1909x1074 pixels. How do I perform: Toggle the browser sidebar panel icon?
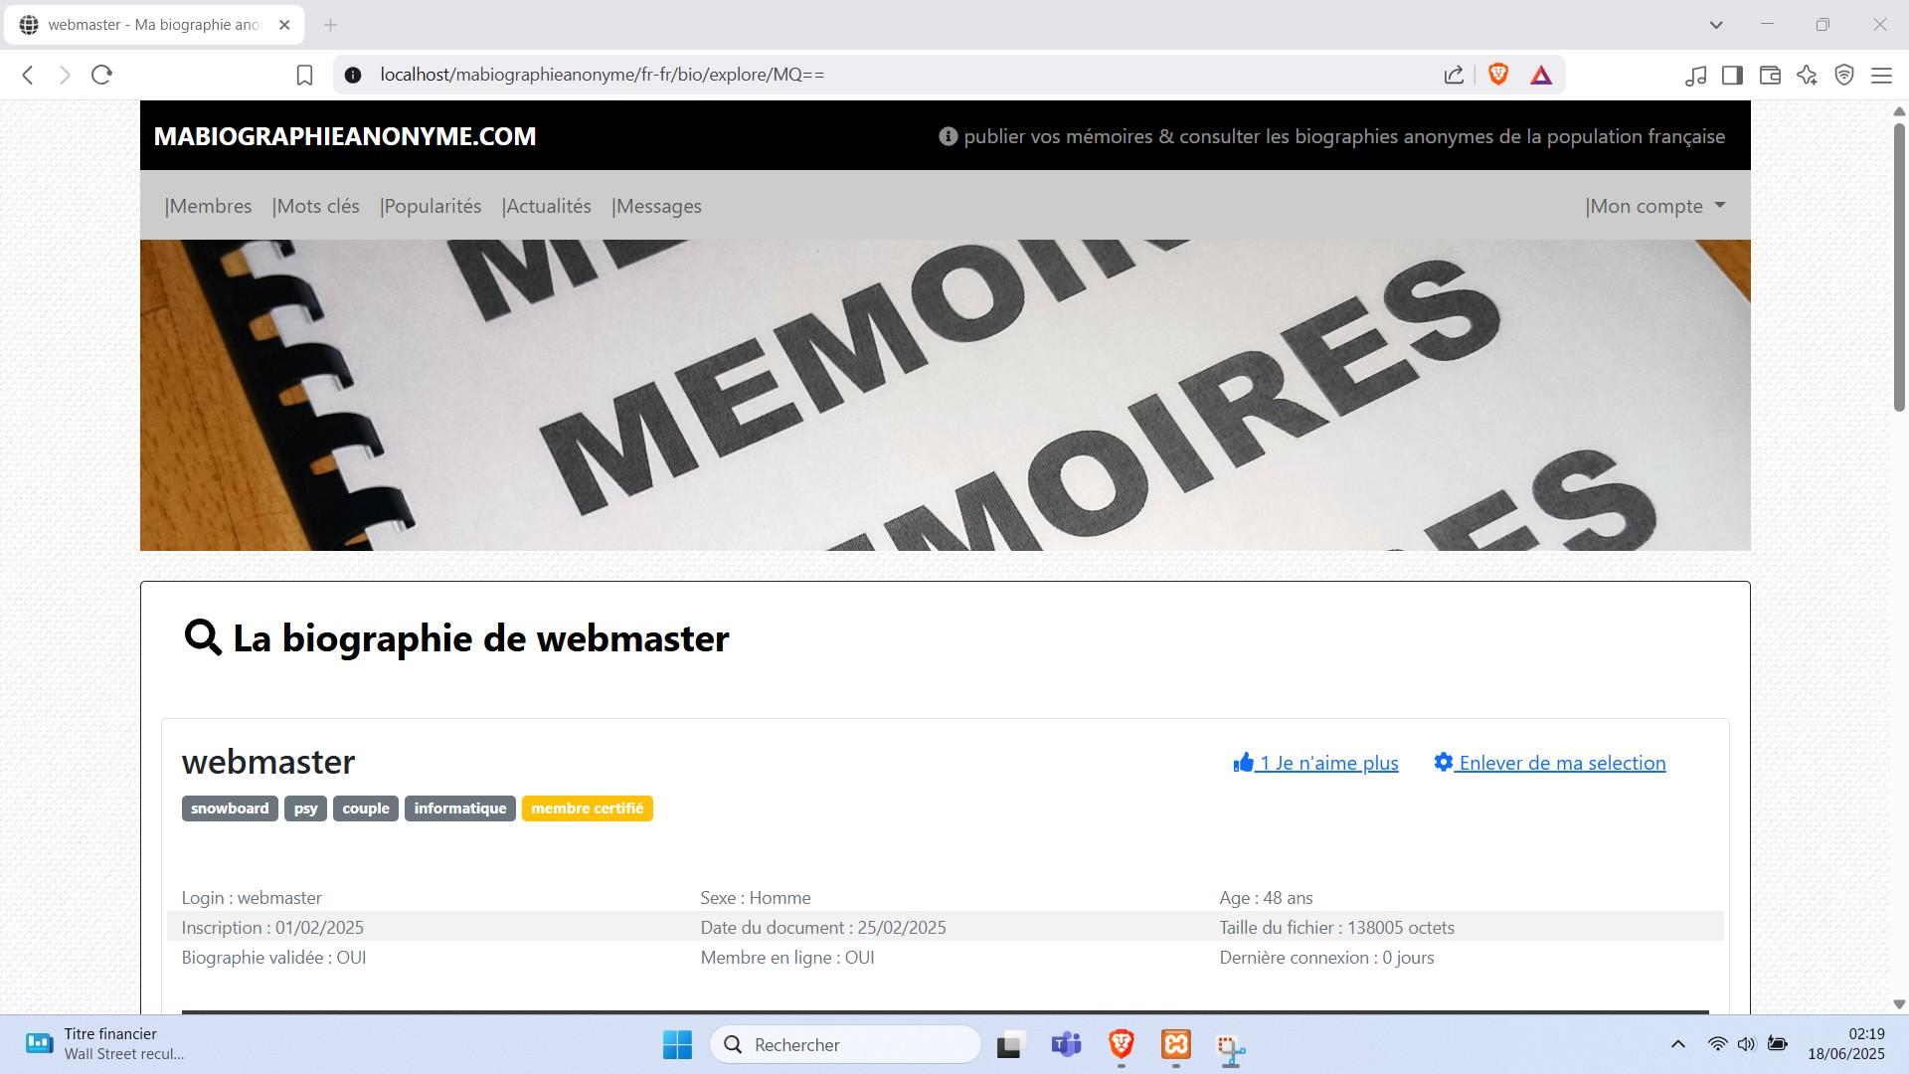(x=1732, y=75)
